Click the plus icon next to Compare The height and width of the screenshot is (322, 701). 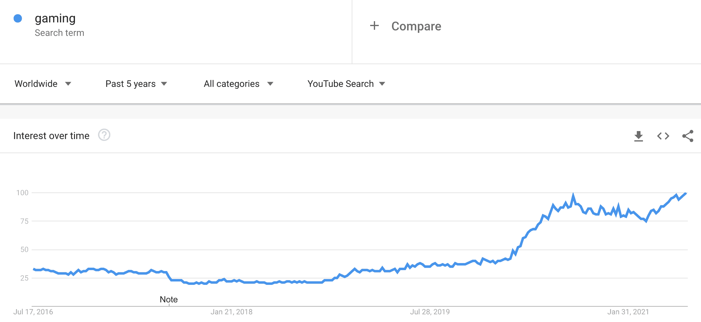(x=374, y=26)
